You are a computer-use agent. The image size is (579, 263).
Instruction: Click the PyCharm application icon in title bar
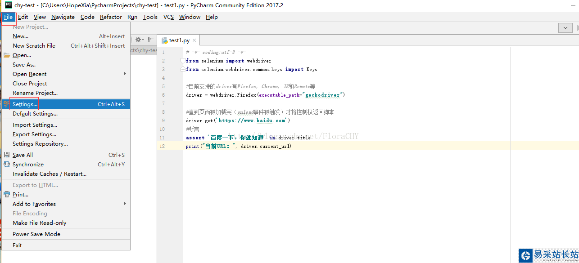(8, 5)
